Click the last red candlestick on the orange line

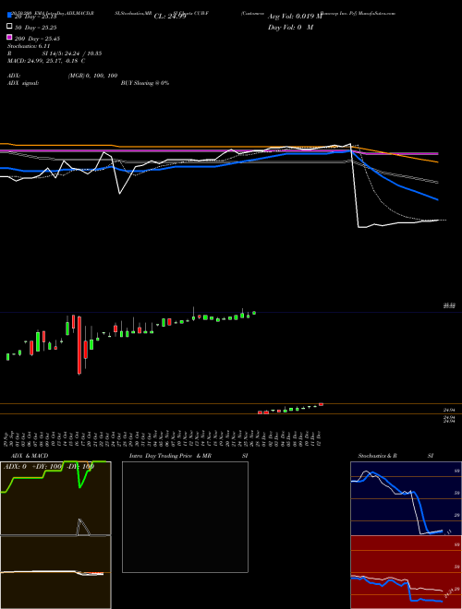321,404
